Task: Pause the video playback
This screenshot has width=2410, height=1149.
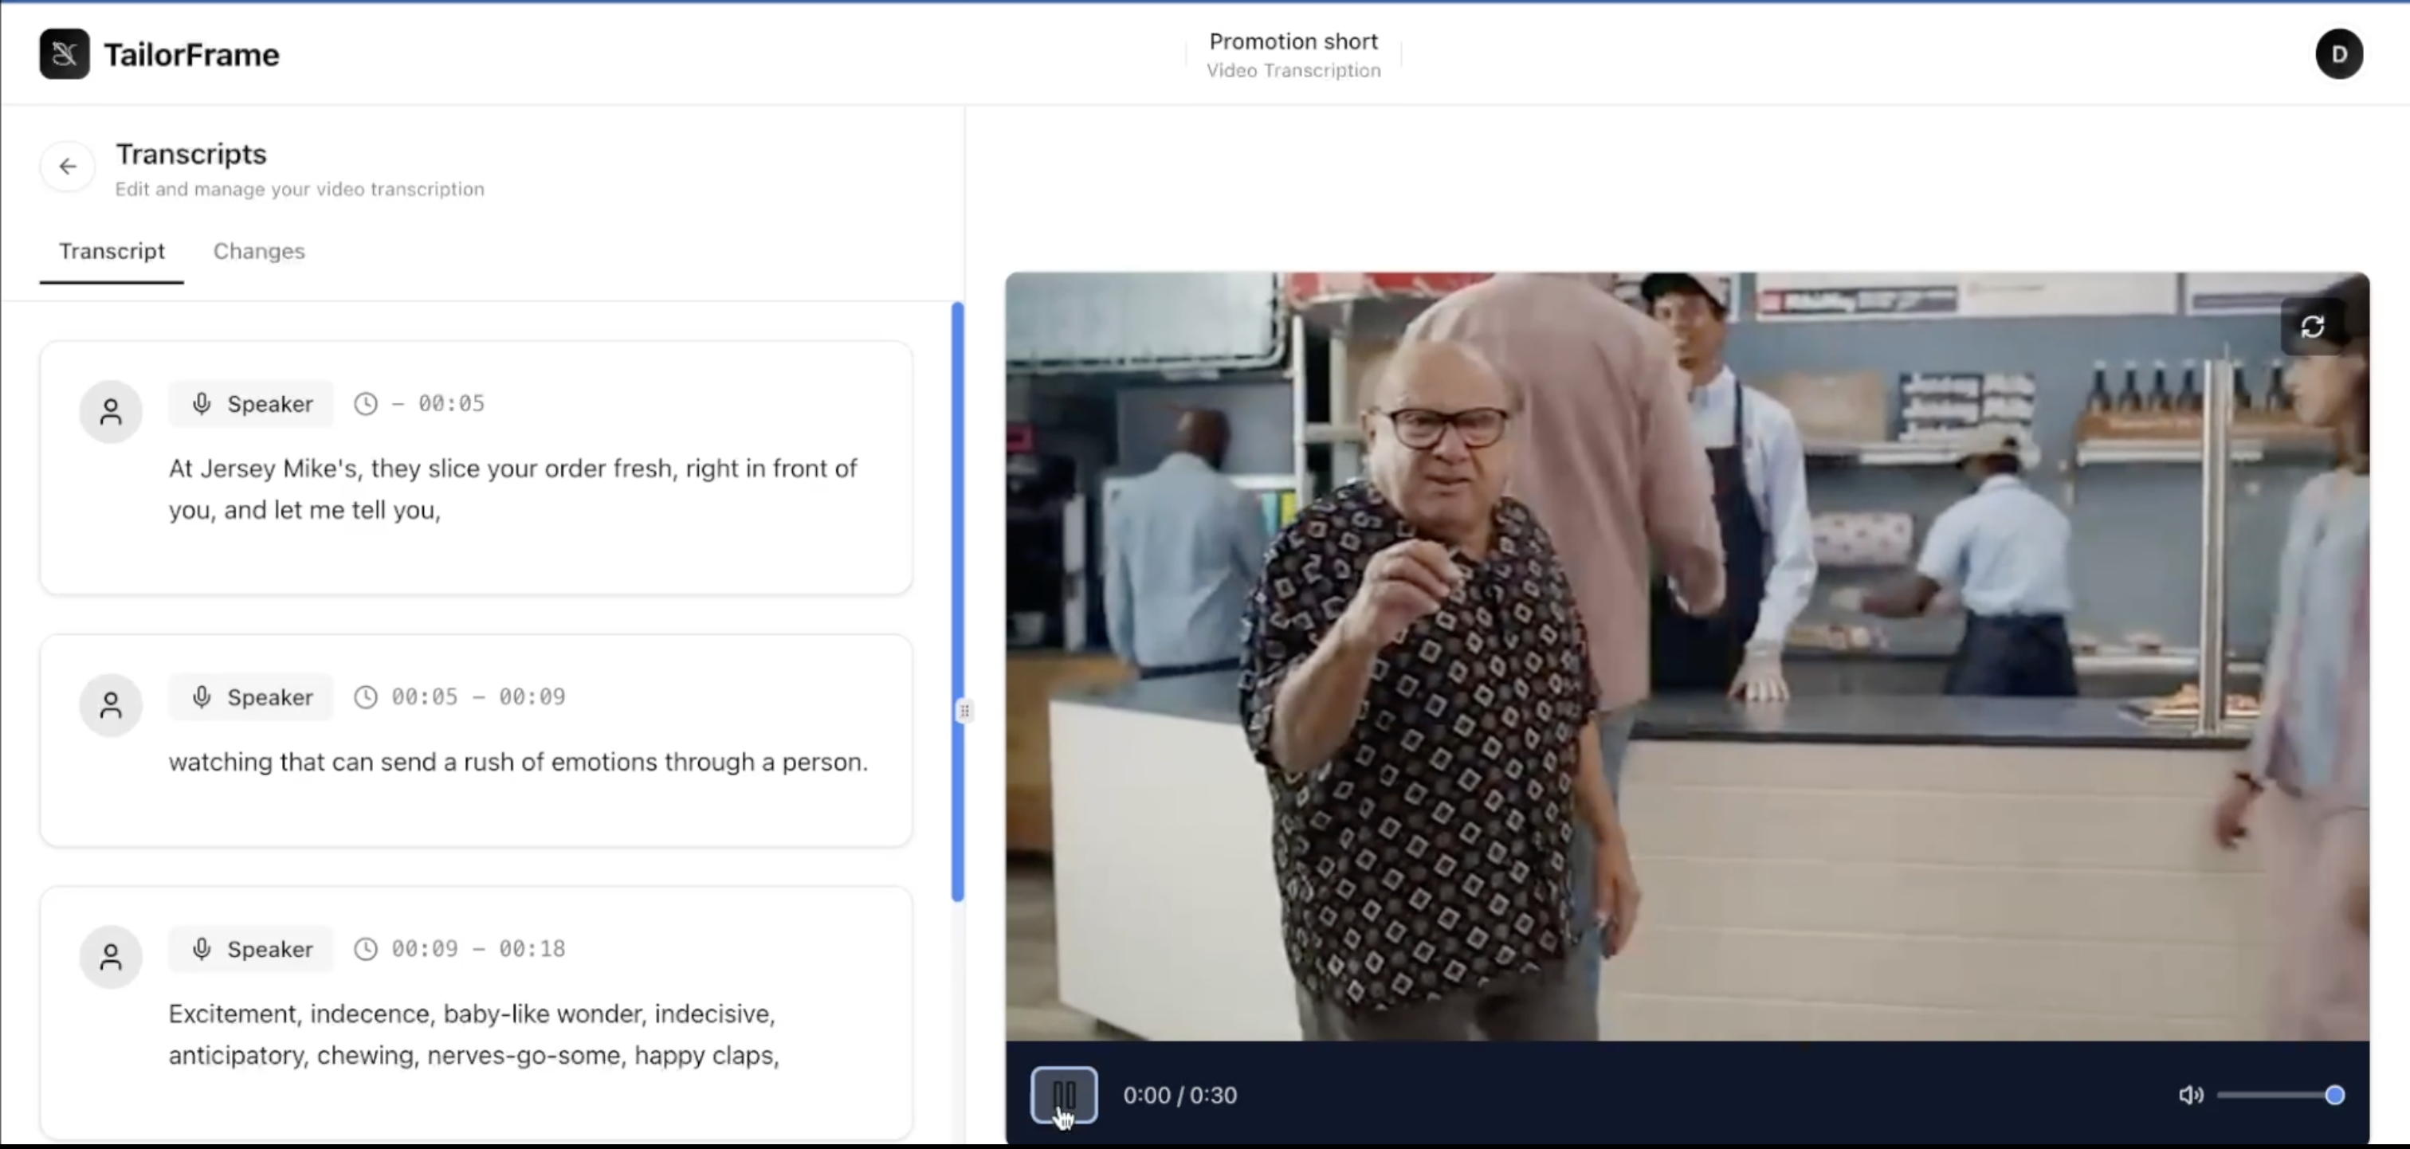Action: 1064,1095
